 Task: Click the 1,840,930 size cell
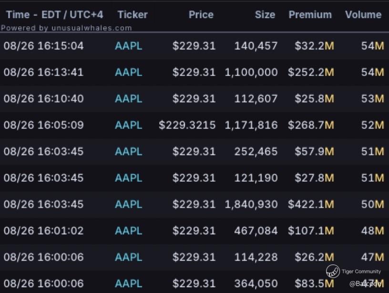(x=251, y=204)
